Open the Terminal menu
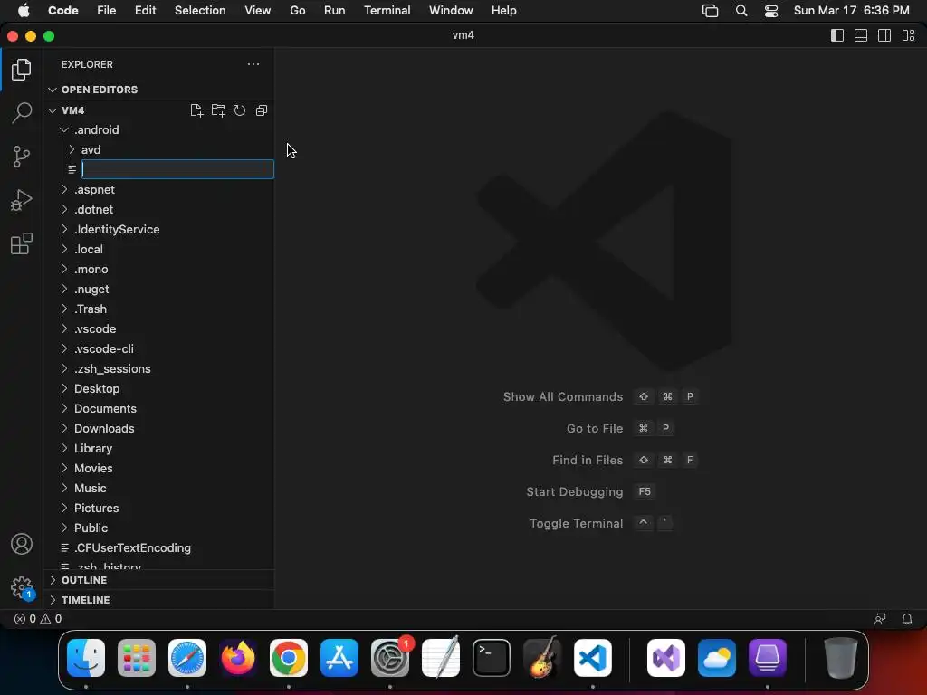This screenshot has width=927, height=695. (x=387, y=11)
